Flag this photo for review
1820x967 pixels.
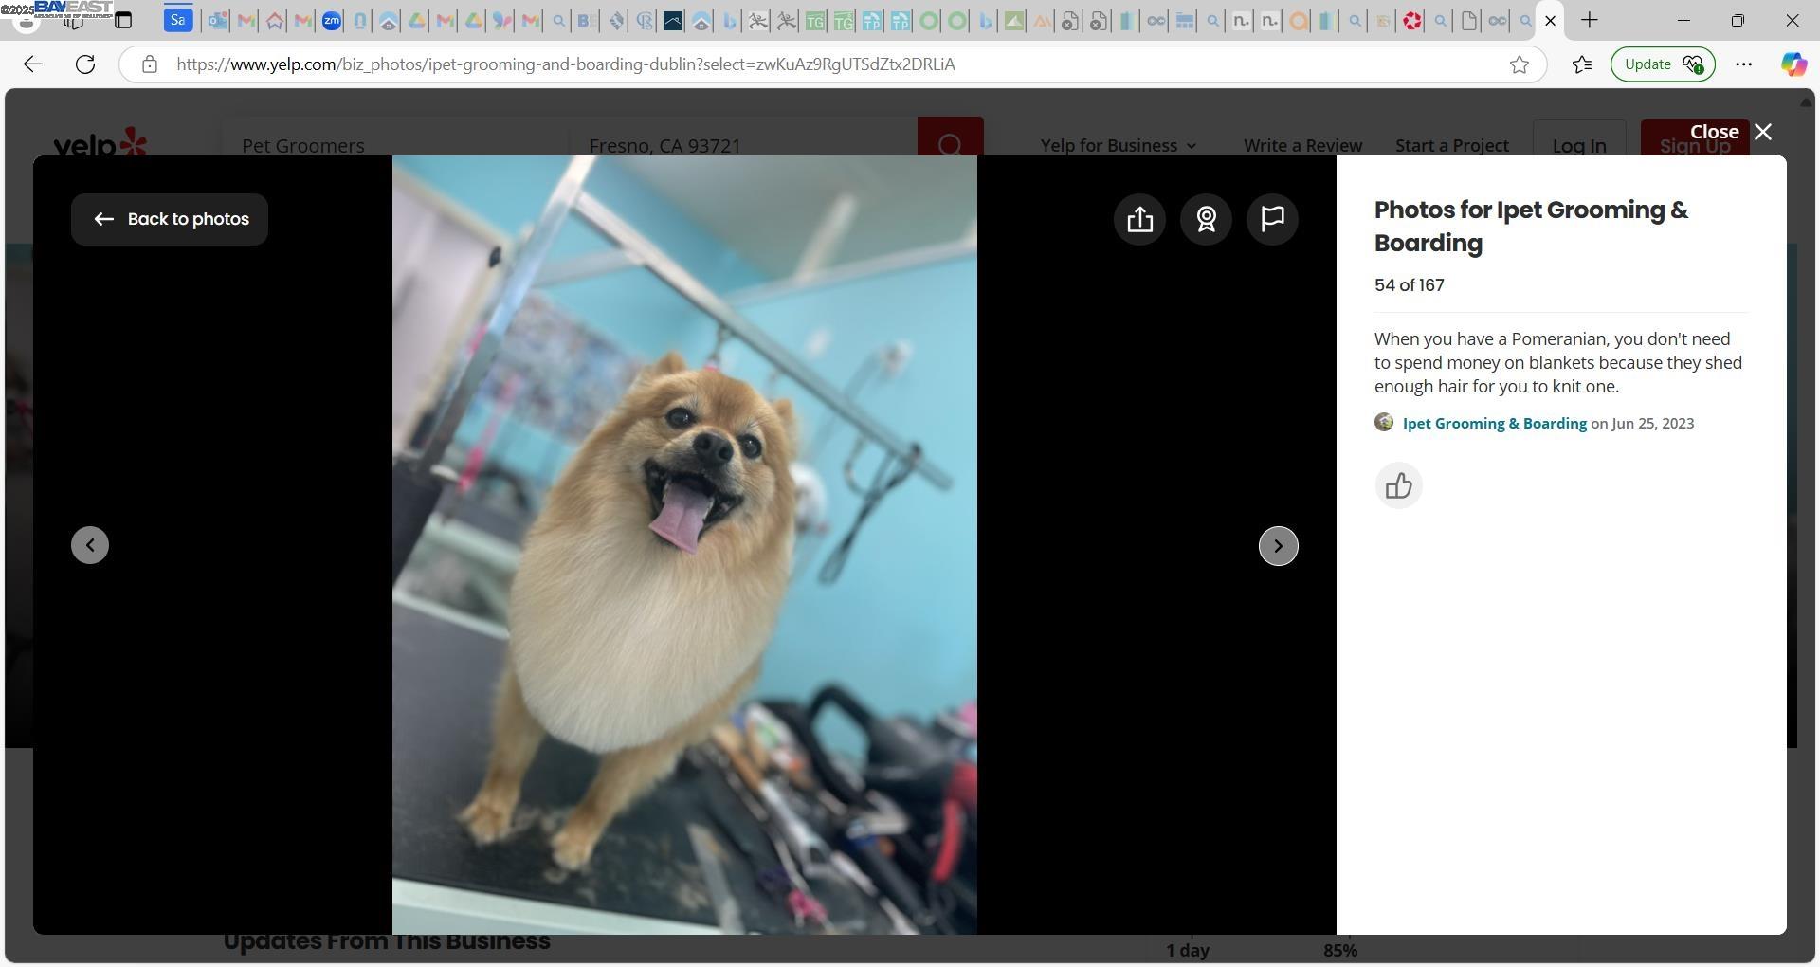tap(1272, 219)
